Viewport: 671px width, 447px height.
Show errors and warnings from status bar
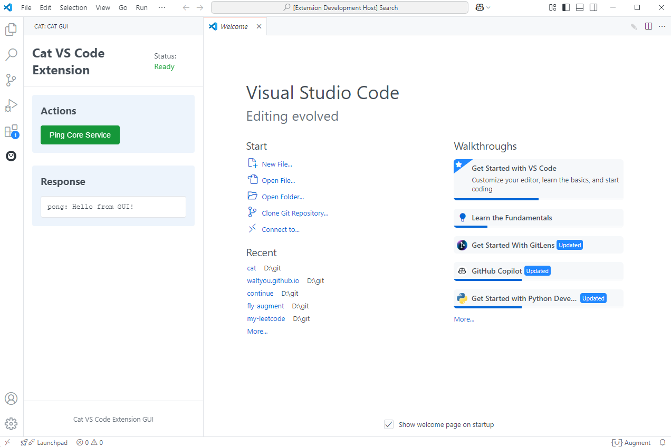90,442
